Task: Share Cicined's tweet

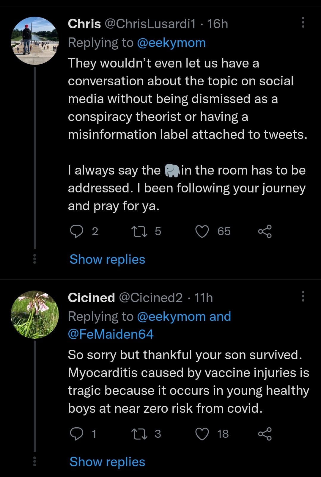Action: pyautogui.click(x=265, y=434)
